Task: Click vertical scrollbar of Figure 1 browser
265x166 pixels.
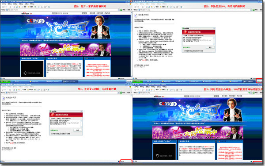Action: (132, 44)
